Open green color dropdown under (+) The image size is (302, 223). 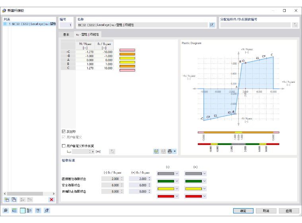click(204, 181)
